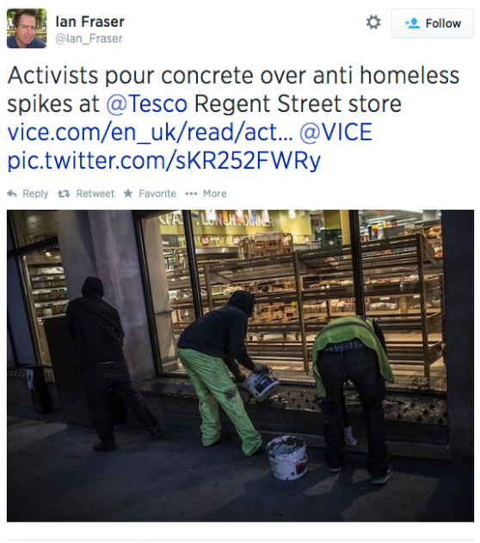Expand the More actions menu
This screenshot has width=480, height=543.
tap(214, 194)
